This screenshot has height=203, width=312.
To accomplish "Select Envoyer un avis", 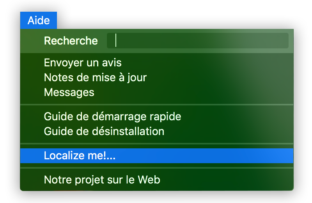I will pos(83,62).
